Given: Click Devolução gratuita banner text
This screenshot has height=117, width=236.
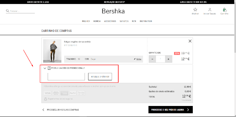Looking at the screenshot, I should point(115,2).
